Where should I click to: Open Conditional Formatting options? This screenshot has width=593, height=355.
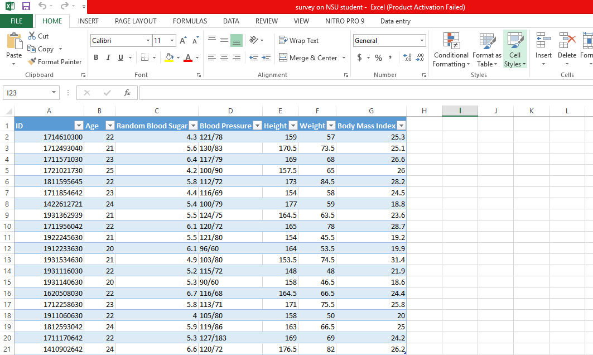click(451, 50)
